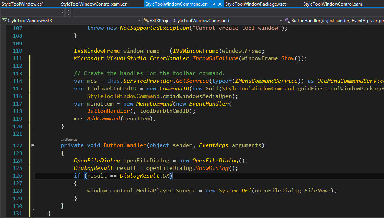Click the "1 reference" CodeLens link
384x218 pixels.
69,140
